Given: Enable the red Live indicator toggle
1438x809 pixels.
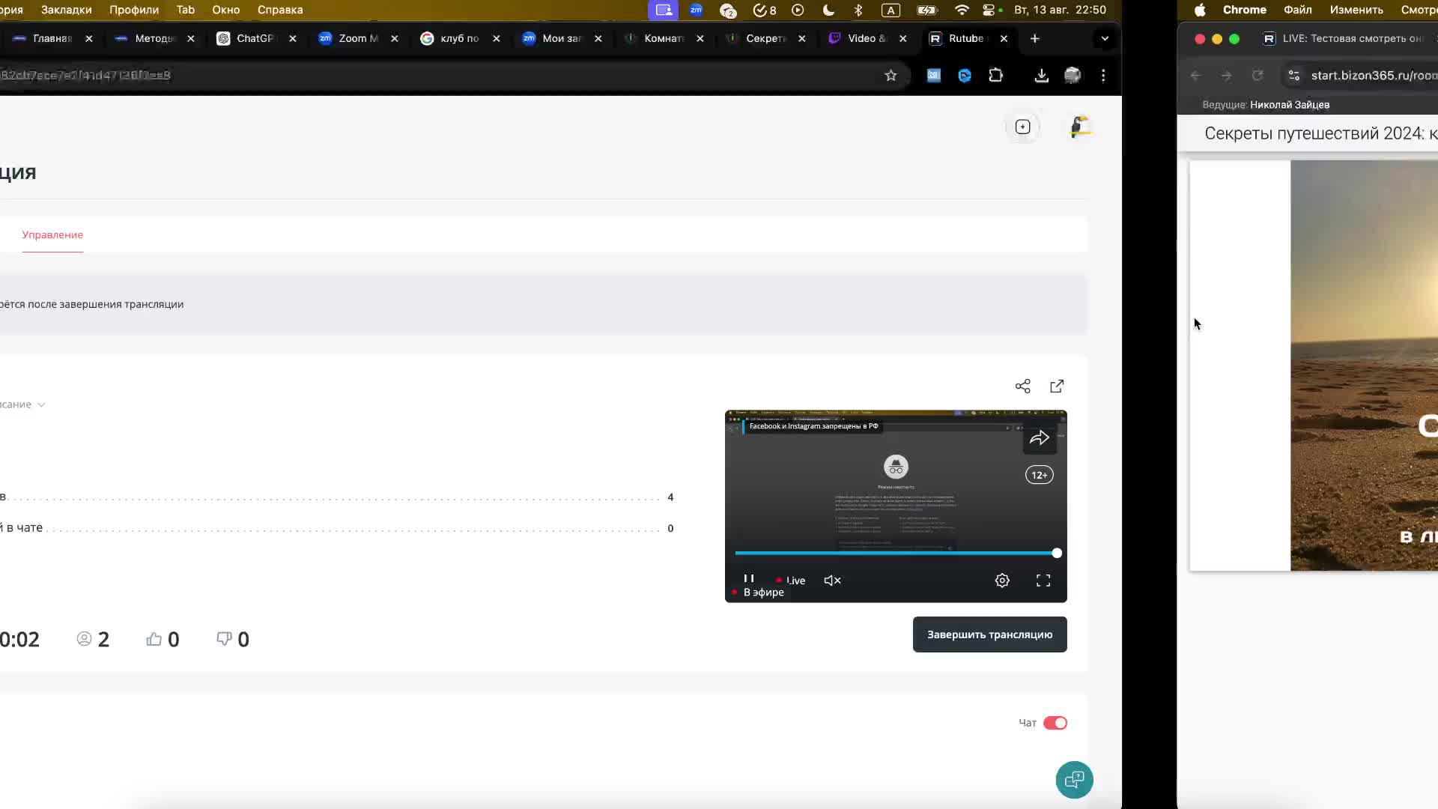Looking at the screenshot, I should (x=778, y=579).
